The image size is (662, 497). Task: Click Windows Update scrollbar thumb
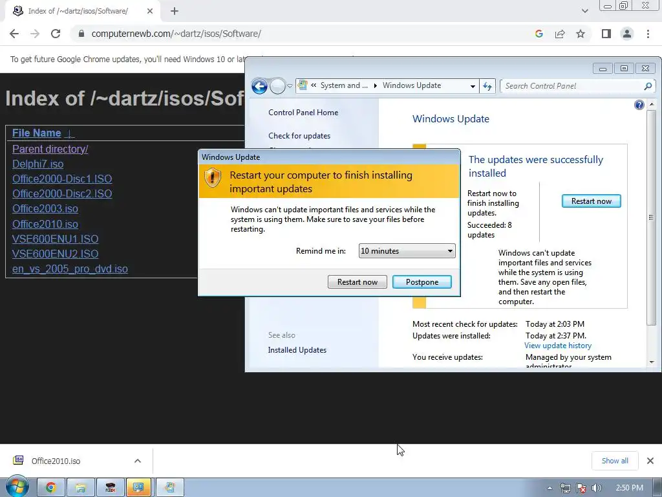click(651, 217)
